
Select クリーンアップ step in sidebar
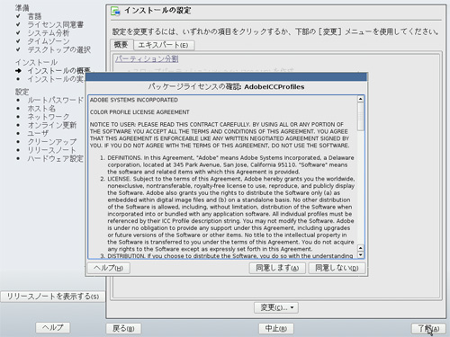[x=52, y=142]
